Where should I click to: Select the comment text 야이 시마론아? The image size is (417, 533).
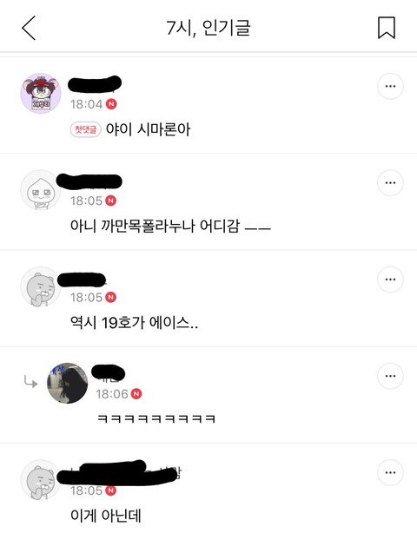[x=148, y=129]
